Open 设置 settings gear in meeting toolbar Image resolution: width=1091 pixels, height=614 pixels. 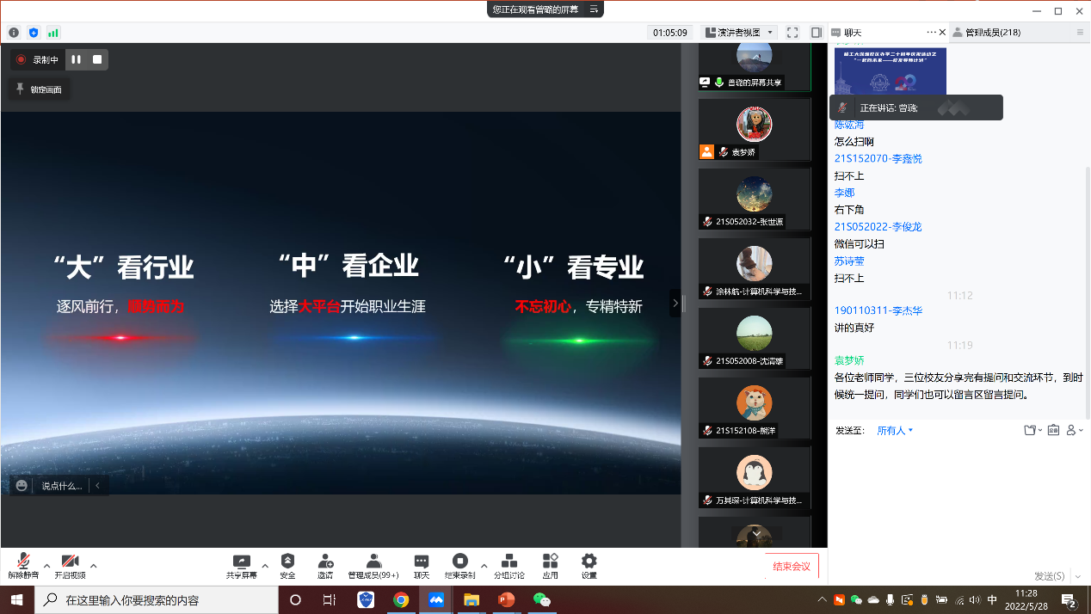tap(589, 562)
